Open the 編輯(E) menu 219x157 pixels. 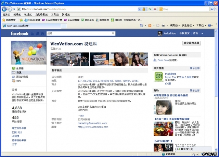pyautogui.click(x=17, y=14)
